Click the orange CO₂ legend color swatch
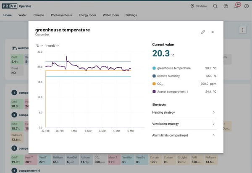Viewport: 252px width, 173px height. [154, 84]
